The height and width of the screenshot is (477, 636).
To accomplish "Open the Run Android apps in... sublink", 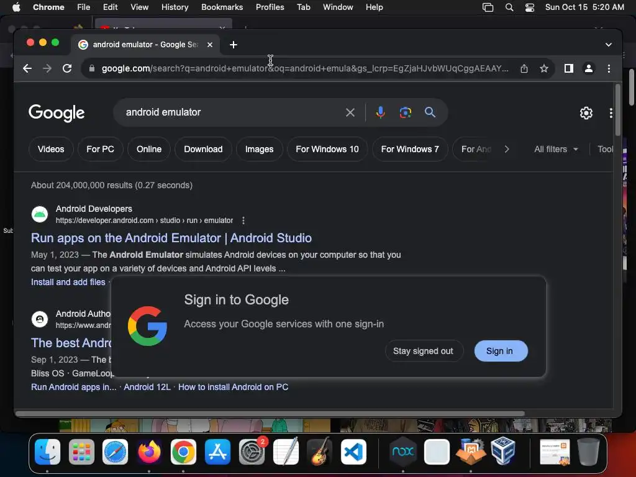I will [x=73, y=387].
